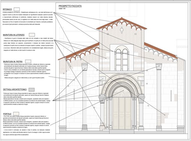This screenshot has height=141, width=191.
Task: Click the PORTALE legend swatch
Action: [17, 114]
